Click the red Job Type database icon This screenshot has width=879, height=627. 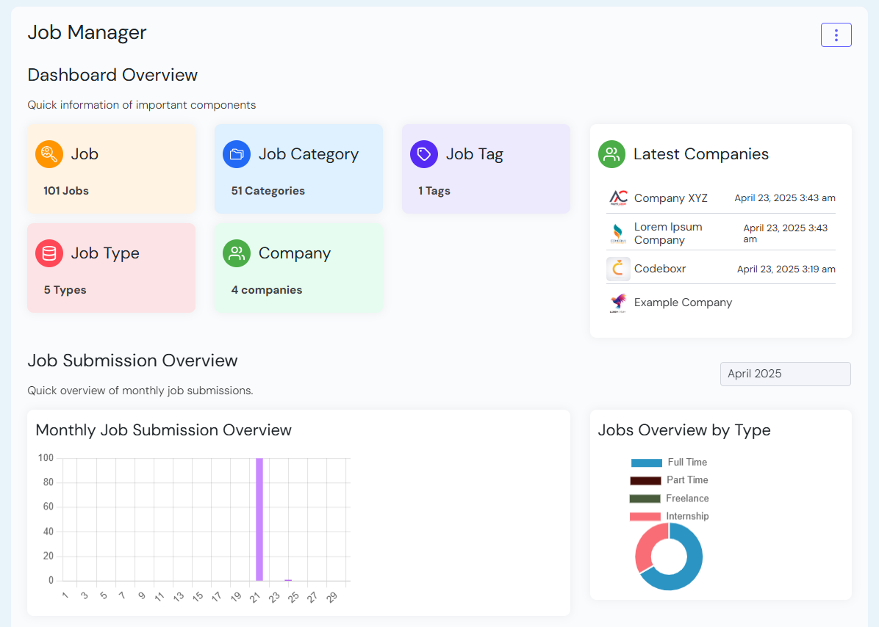(x=49, y=253)
